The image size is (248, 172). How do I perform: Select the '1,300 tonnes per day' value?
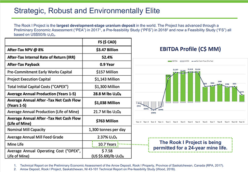107,130
